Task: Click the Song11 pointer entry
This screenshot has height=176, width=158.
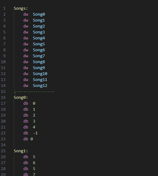Action: coord(40,80)
